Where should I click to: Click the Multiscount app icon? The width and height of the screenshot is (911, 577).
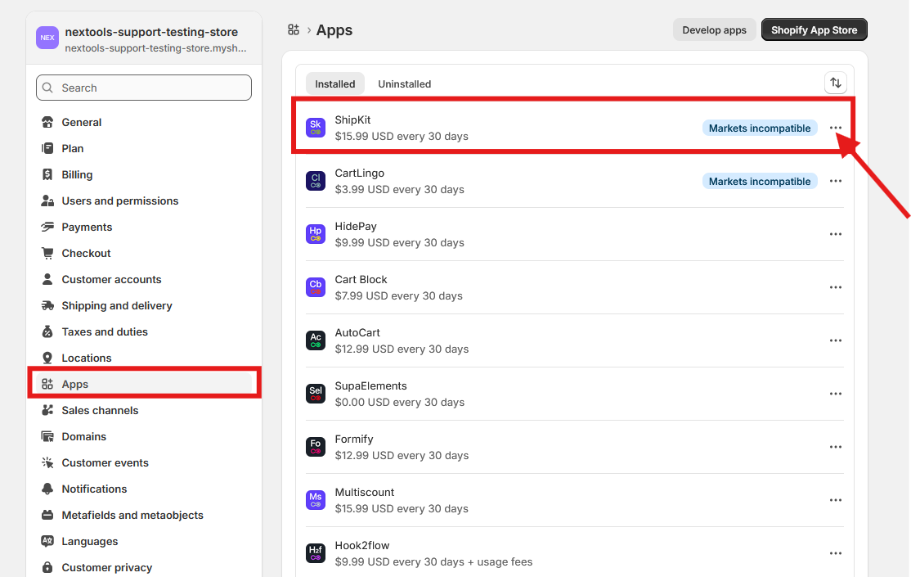coord(316,500)
